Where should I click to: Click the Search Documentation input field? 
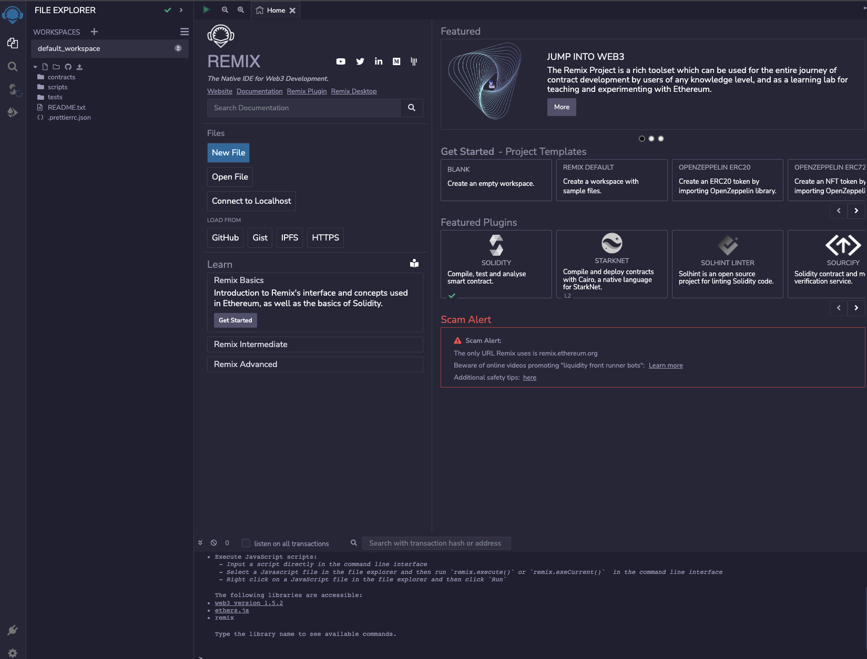click(304, 108)
